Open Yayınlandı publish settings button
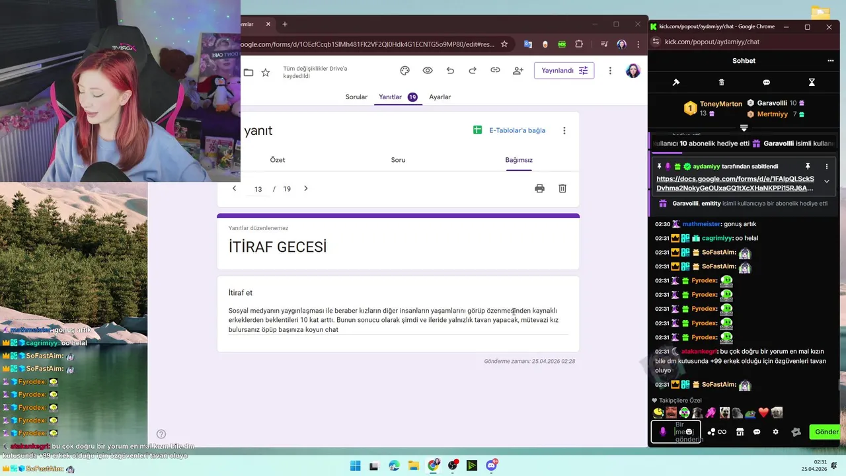 pyautogui.click(x=564, y=70)
